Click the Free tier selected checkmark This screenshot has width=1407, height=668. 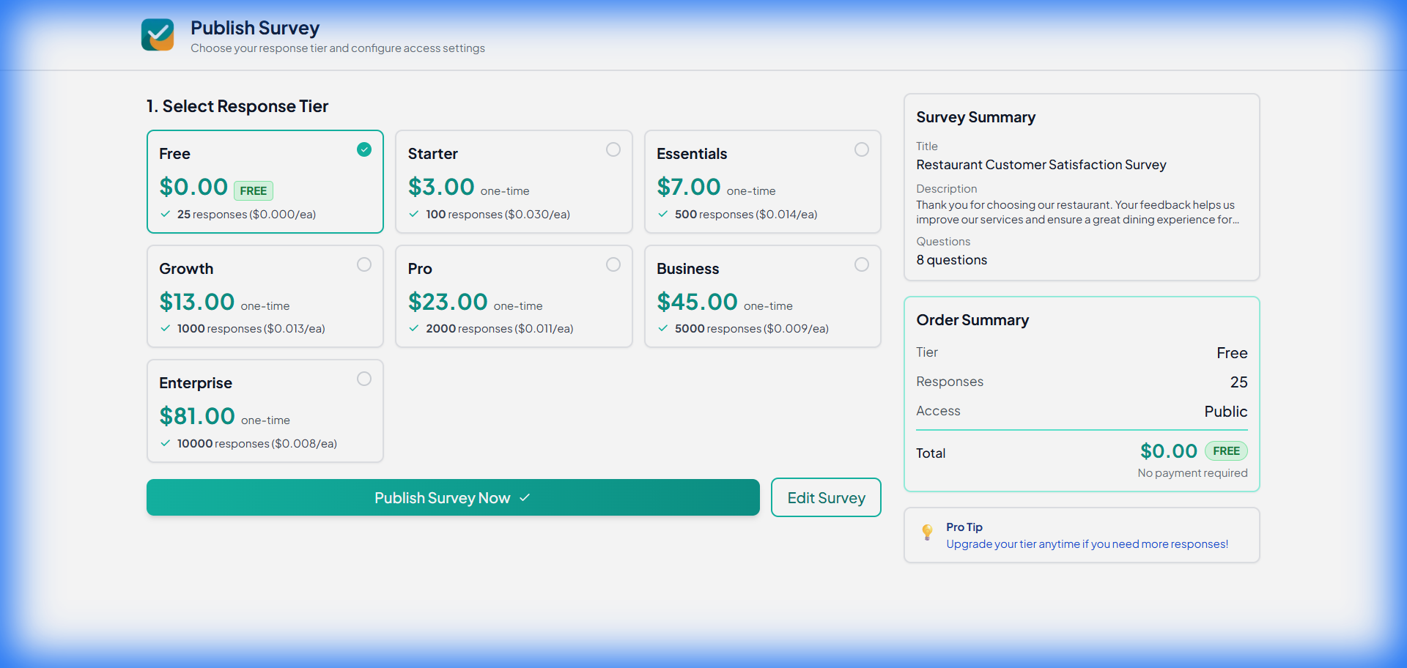[364, 149]
